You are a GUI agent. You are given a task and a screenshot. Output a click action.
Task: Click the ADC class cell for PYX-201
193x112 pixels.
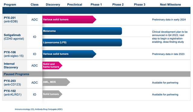pyautogui.click(x=34, y=20)
